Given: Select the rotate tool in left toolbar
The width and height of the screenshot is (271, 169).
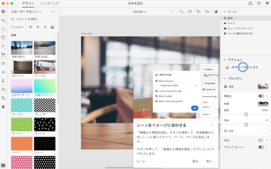Looking at the screenshot, I should tap(3, 38).
